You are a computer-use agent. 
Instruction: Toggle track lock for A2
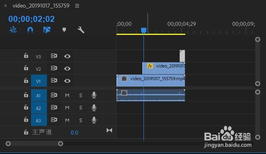(x=26, y=107)
